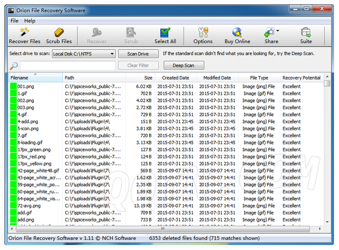Click the vertical scrollbar of the file list

click(327, 152)
